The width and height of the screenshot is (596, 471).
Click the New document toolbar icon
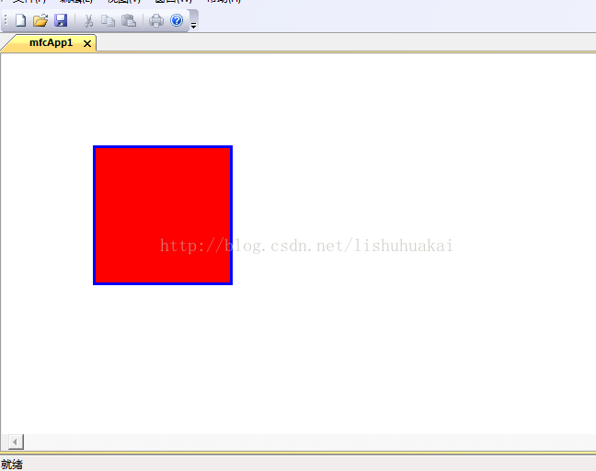click(x=20, y=20)
